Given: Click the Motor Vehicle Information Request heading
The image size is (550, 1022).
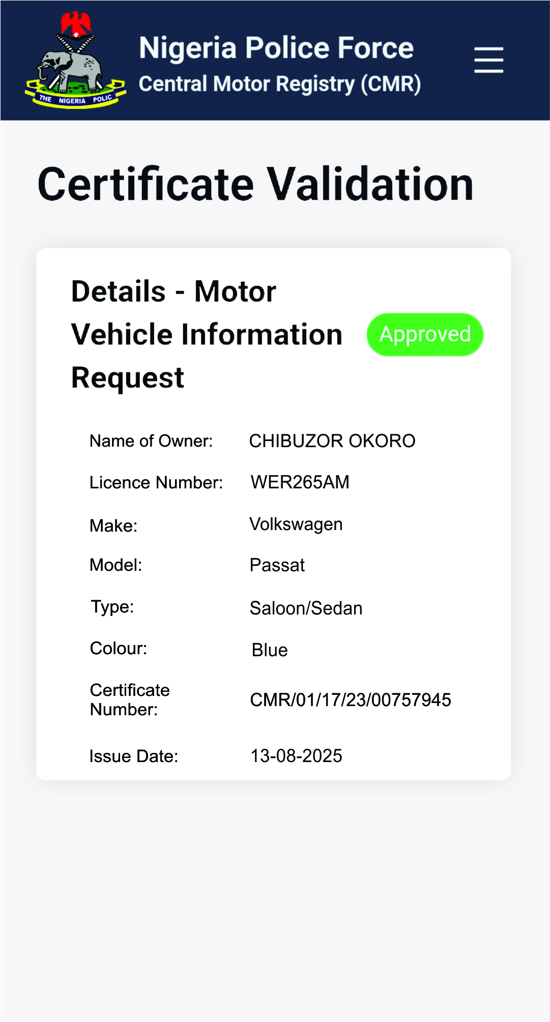Looking at the screenshot, I should point(206,334).
